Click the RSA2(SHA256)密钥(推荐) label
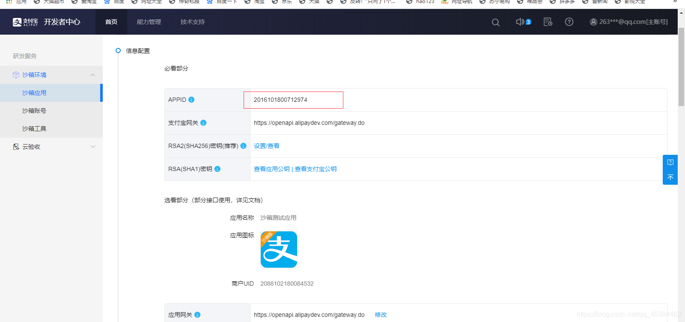The width and height of the screenshot is (685, 322). tap(203, 146)
